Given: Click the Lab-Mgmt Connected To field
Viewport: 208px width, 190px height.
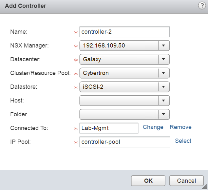Looking at the screenshot, I should (109, 128).
